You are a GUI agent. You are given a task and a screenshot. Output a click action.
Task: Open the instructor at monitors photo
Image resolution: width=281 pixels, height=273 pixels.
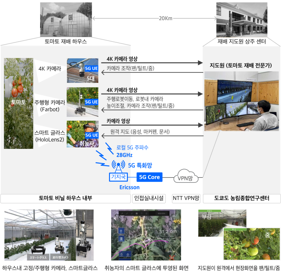tap(242, 101)
